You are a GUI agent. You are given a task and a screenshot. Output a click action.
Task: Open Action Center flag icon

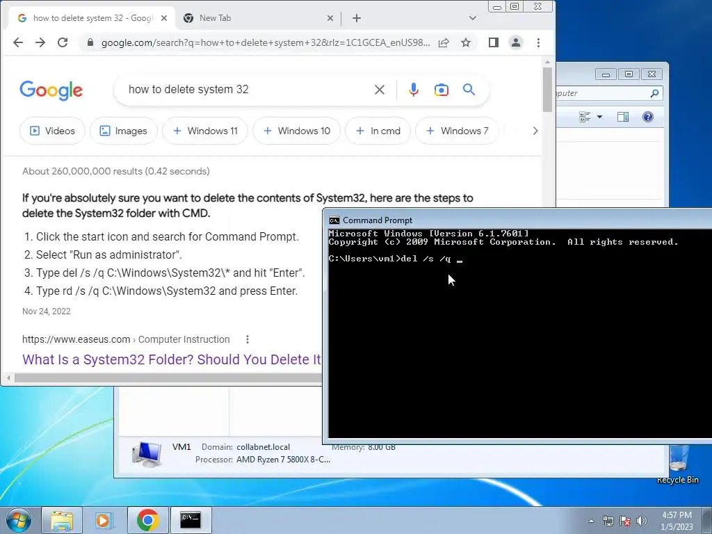click(x=625, y=521)
